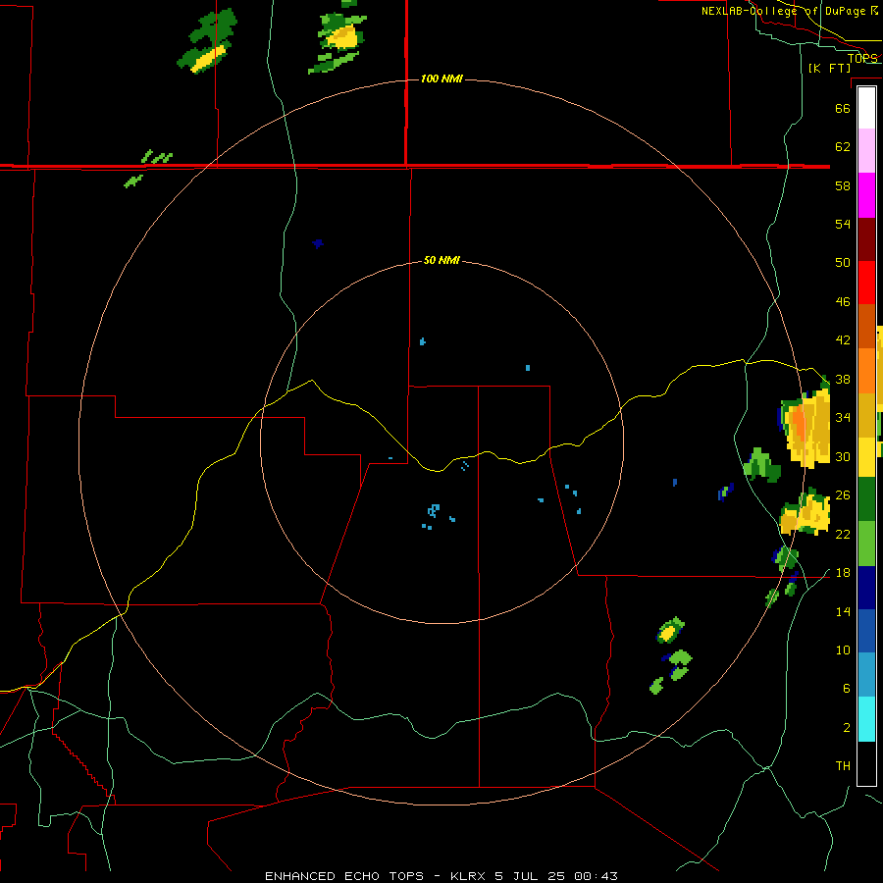Click the white swatch in the tops legend
This screenshot has width=883, height=883.
[x=866, y=108]
